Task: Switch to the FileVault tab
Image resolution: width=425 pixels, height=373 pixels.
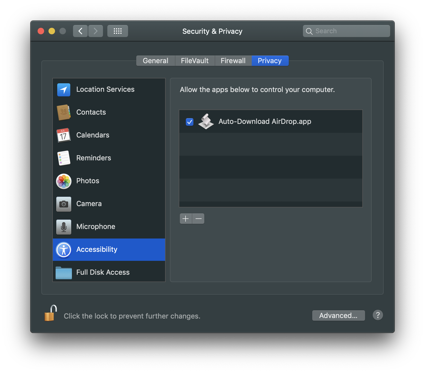Action: point(195,60)
